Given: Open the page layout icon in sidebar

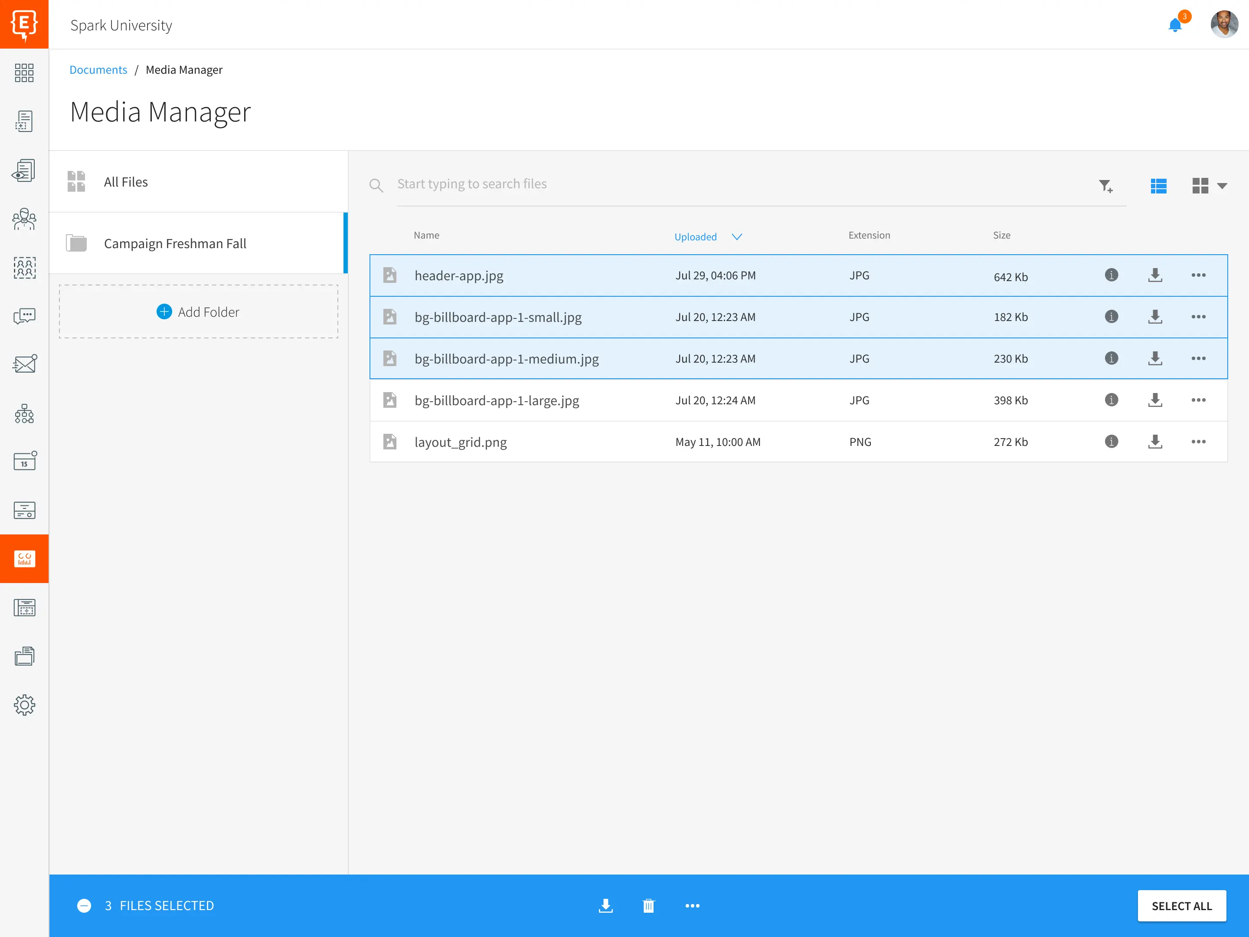Looking at the screenshot, I should tap(24, 608).
